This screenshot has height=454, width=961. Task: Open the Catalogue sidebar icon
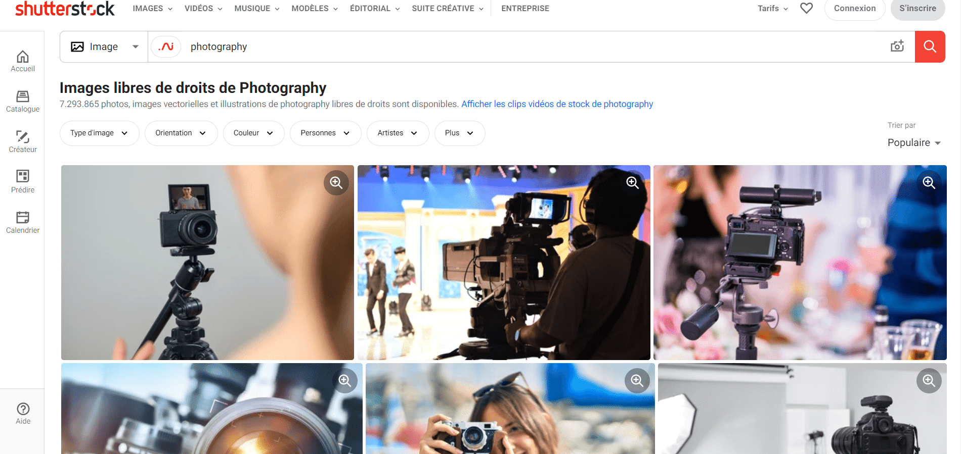[x=23, y=102]
